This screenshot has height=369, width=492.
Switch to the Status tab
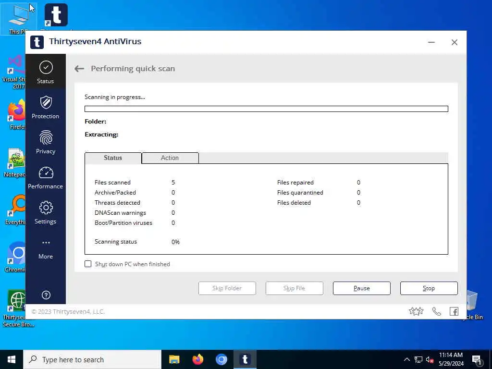(x=113, y=158)
